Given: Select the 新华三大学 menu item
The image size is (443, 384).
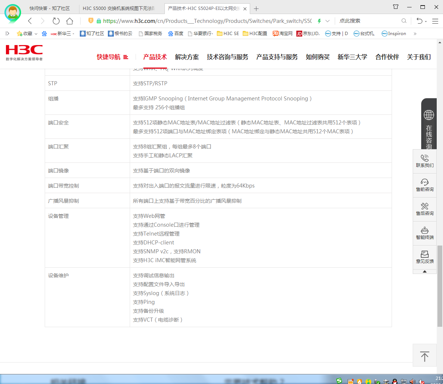Looking at the screenshot, I should (x=352, y=57).
